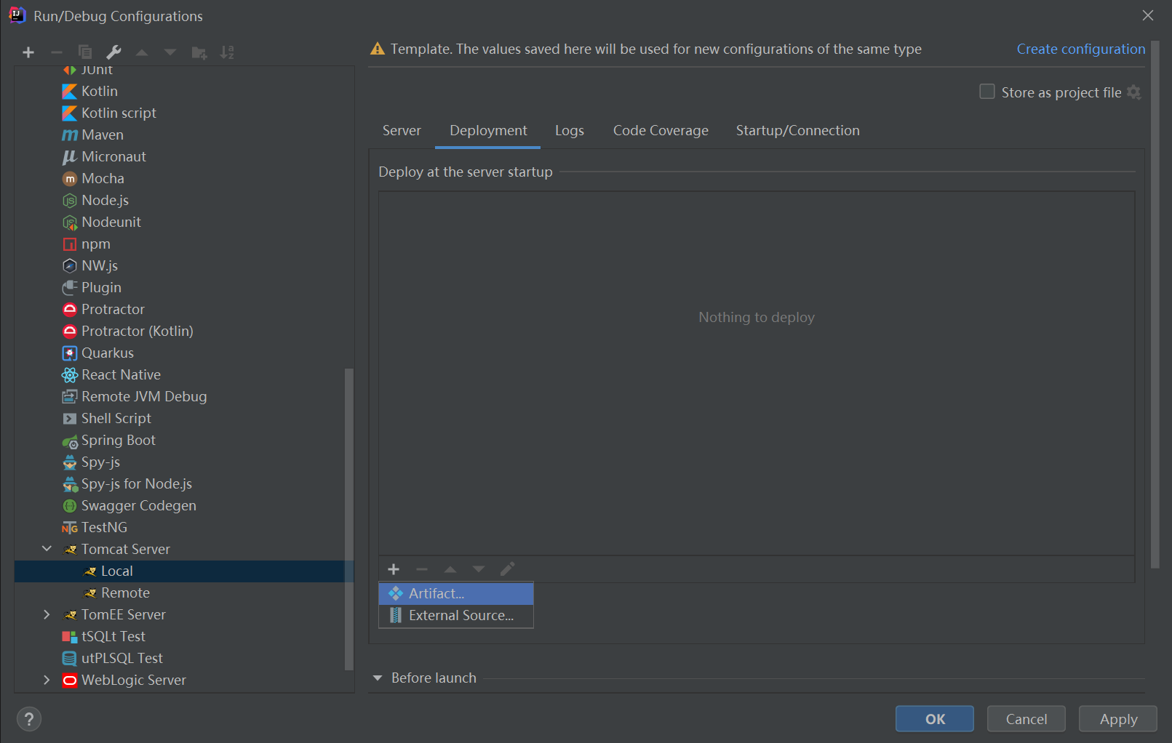Click the Swagger Codegen icon
This screenshot has width=1172, height=743.
point(70,506)
